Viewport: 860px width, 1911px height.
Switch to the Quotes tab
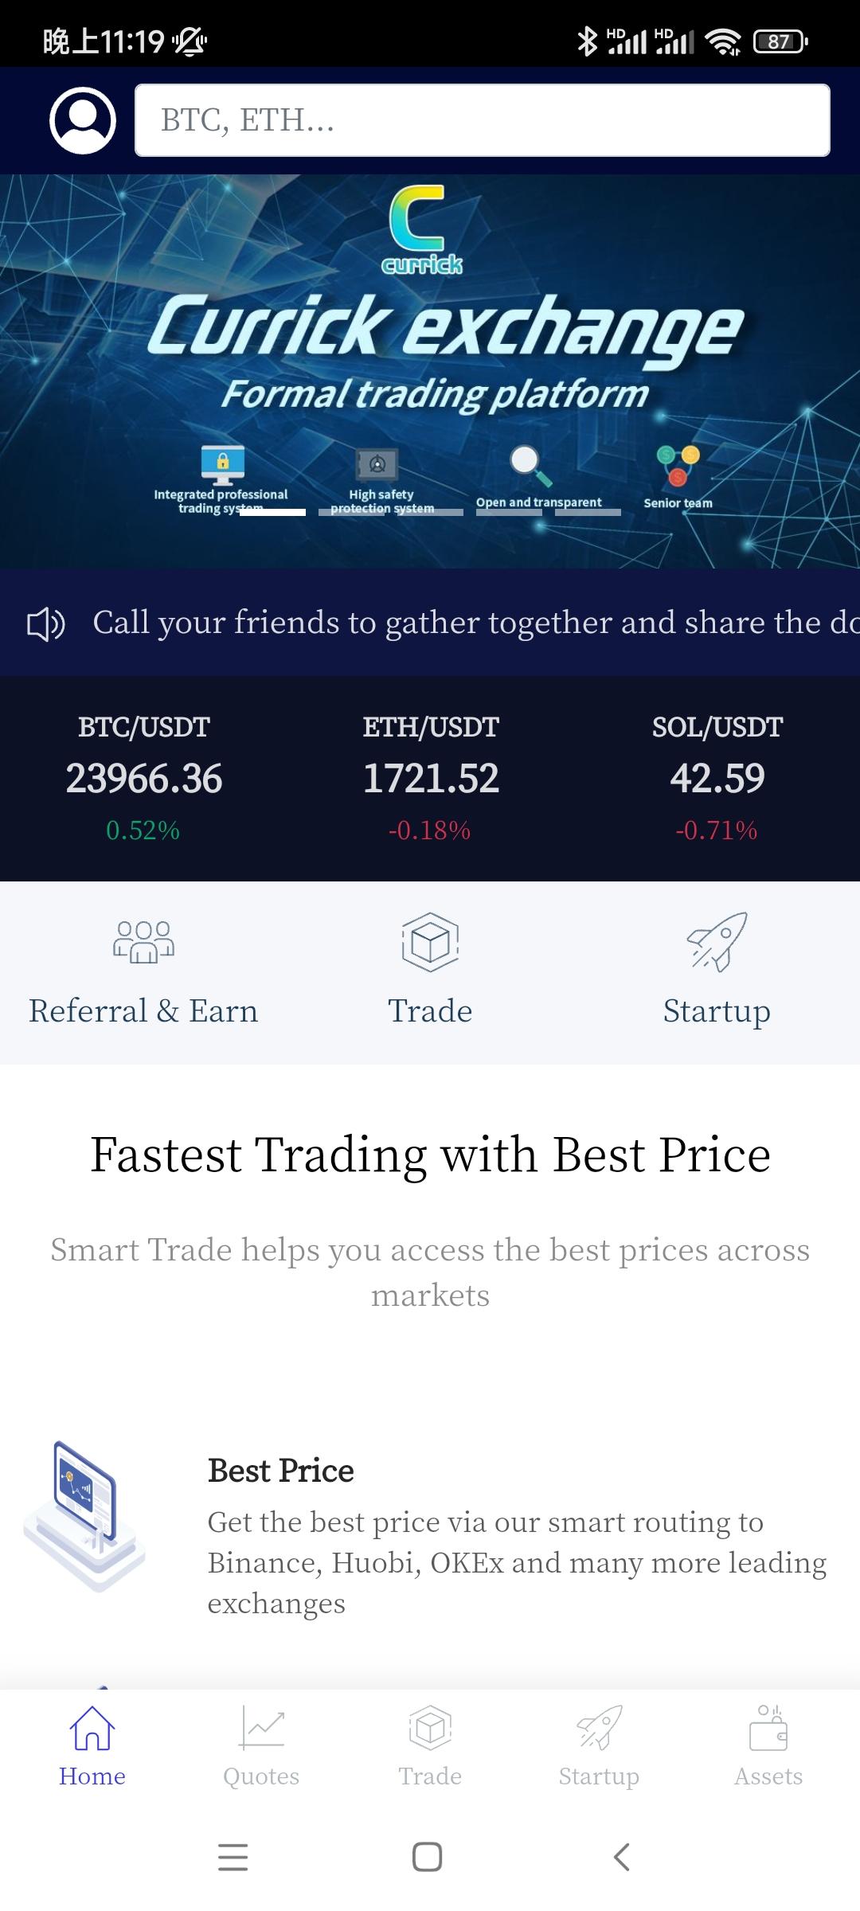[261, 1745]
